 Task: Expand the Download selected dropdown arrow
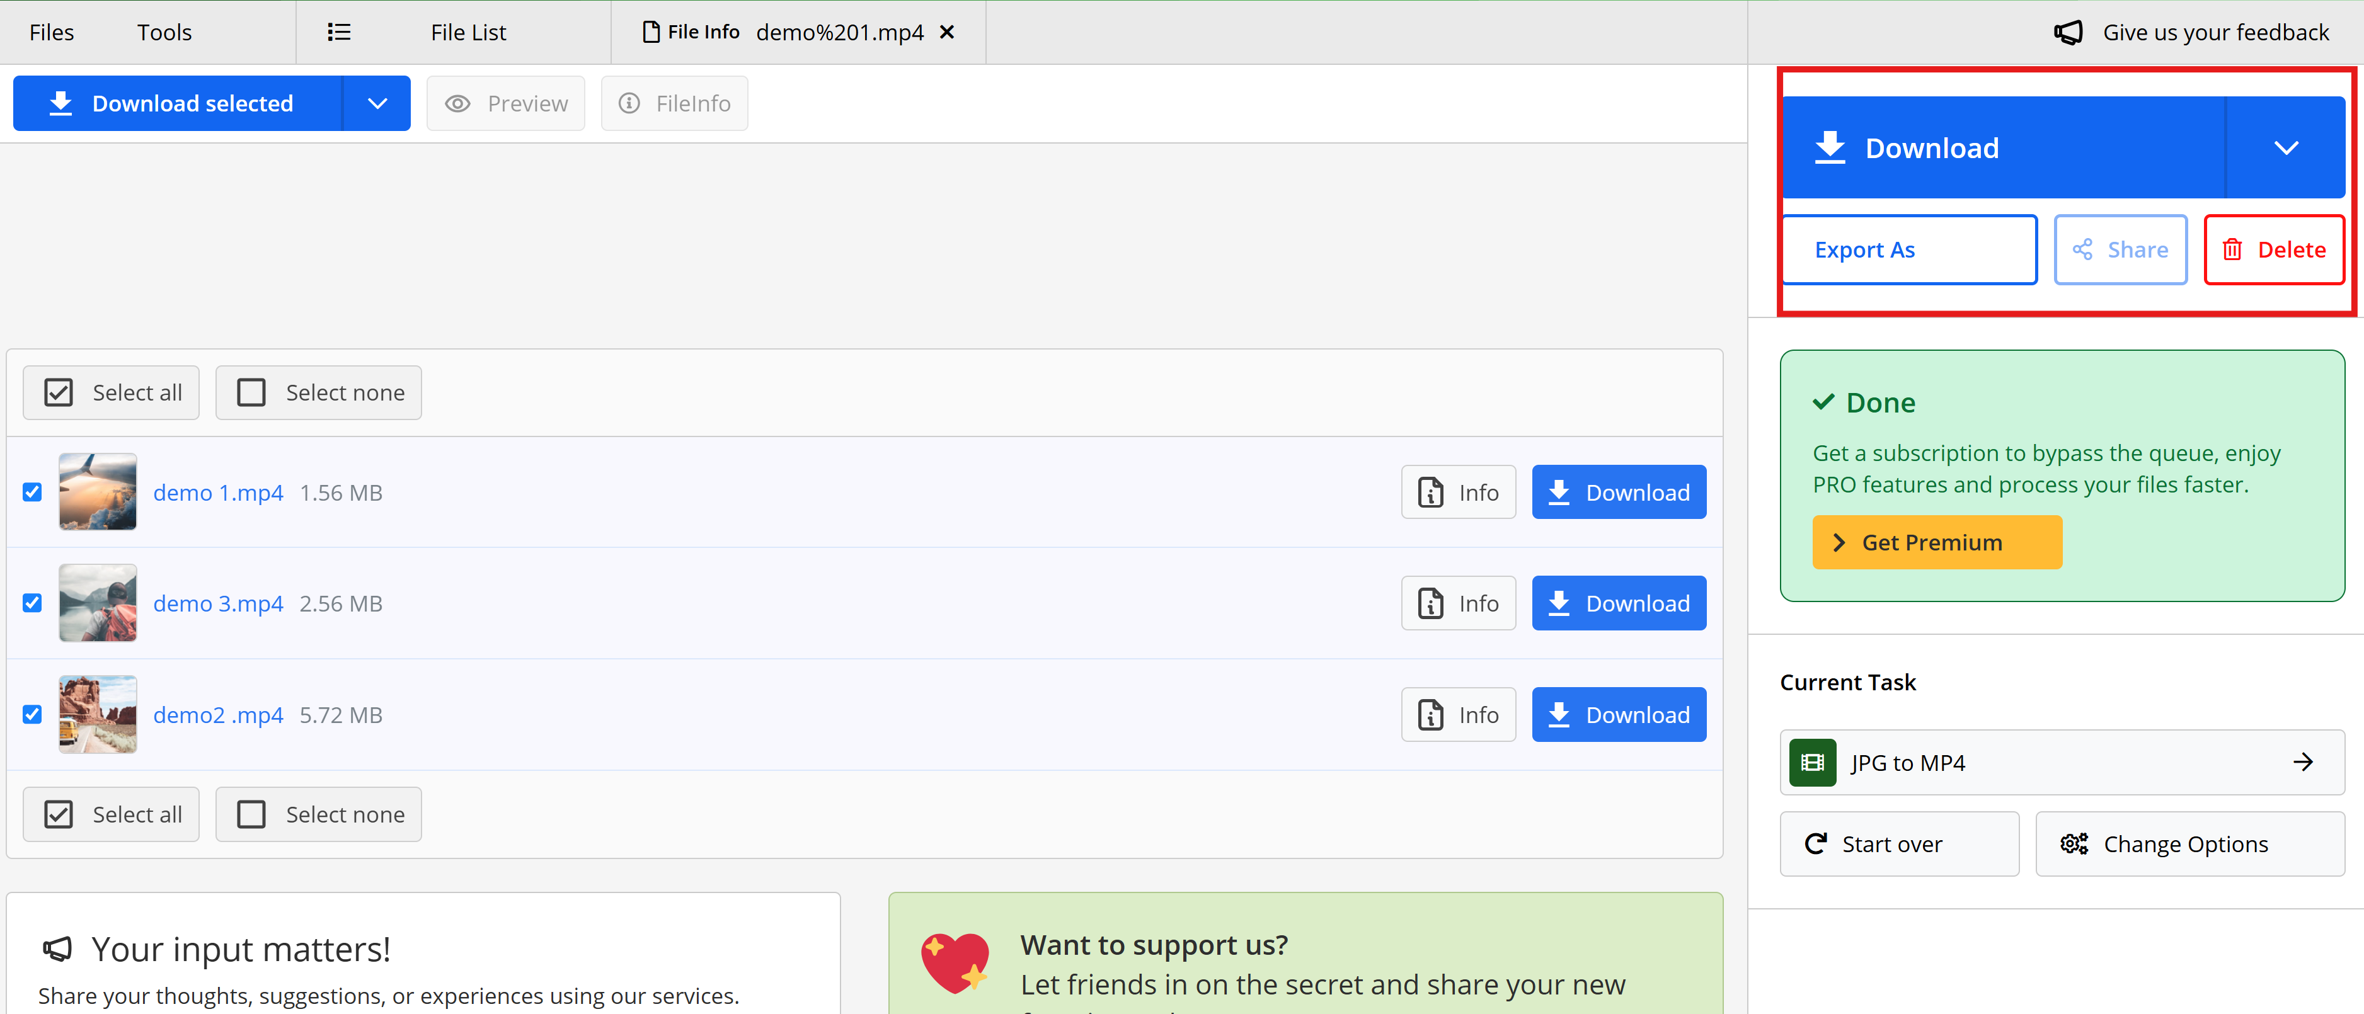coord(377,104)
